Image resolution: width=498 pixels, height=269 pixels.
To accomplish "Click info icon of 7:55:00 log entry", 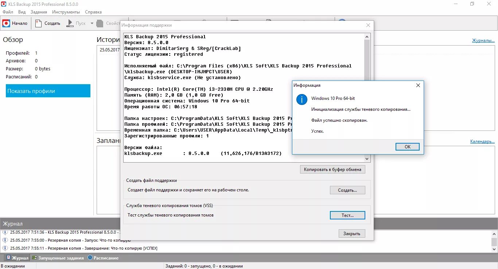I will (5, 240).
